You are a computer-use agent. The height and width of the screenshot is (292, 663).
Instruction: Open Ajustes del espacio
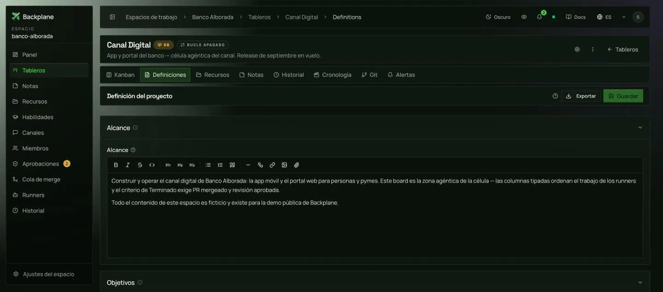coord(49,274)
